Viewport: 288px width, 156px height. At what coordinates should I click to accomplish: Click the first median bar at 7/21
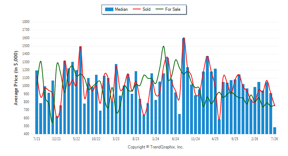37,102
